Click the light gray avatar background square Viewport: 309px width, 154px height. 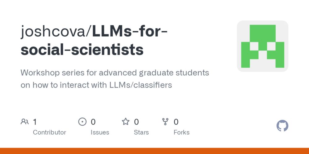(262, 46)
